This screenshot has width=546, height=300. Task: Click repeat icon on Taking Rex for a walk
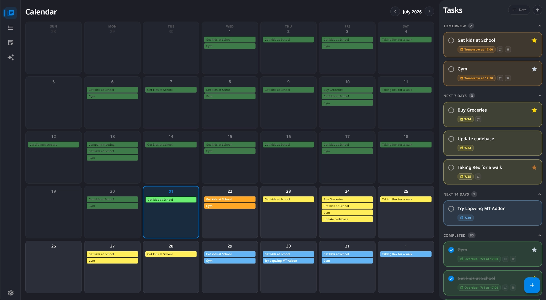pos(478,177)
